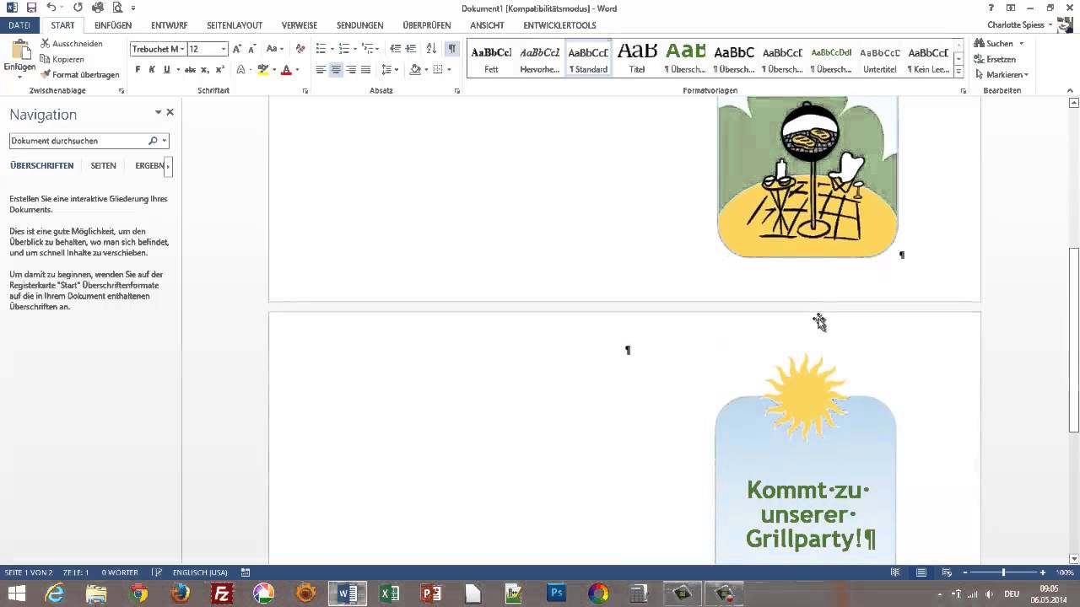Image resolution: width=1080 pixels, height=607 pixels.
Task: Click the Print Preview icon in quick access toolbar
Action: 116,8
